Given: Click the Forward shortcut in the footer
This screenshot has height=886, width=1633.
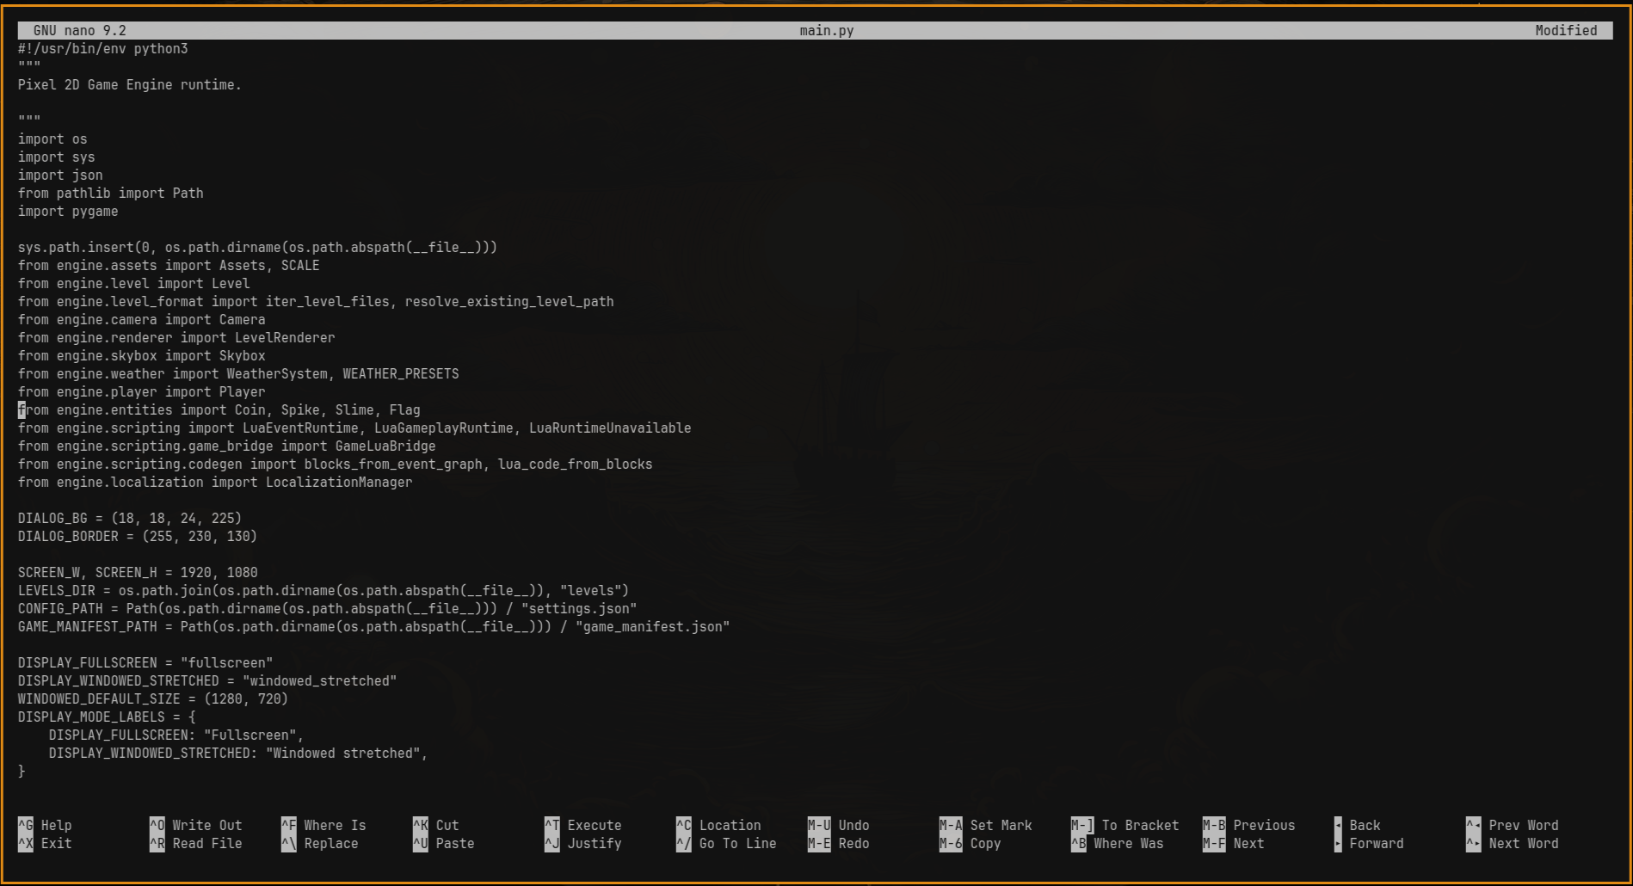Looking at the screenshot, I should pos(1369,843).
